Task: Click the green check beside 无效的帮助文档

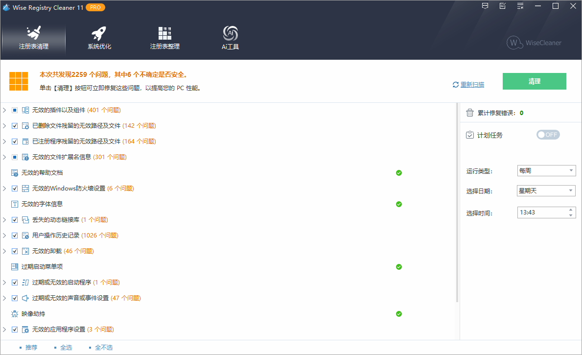Action: (x=399, y=173)
